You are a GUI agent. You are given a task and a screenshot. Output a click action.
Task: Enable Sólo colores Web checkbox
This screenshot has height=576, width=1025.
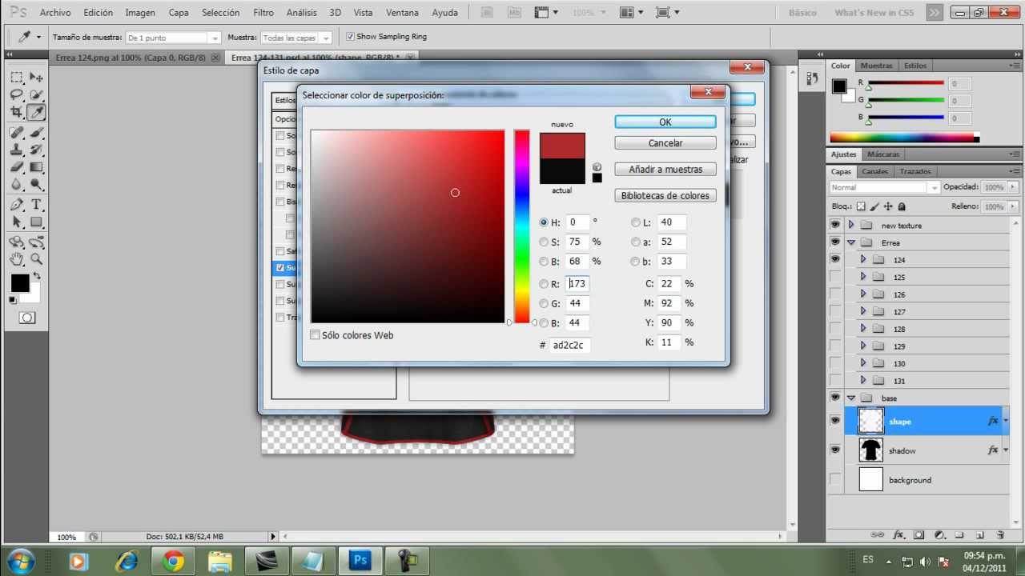pos(315,335)
